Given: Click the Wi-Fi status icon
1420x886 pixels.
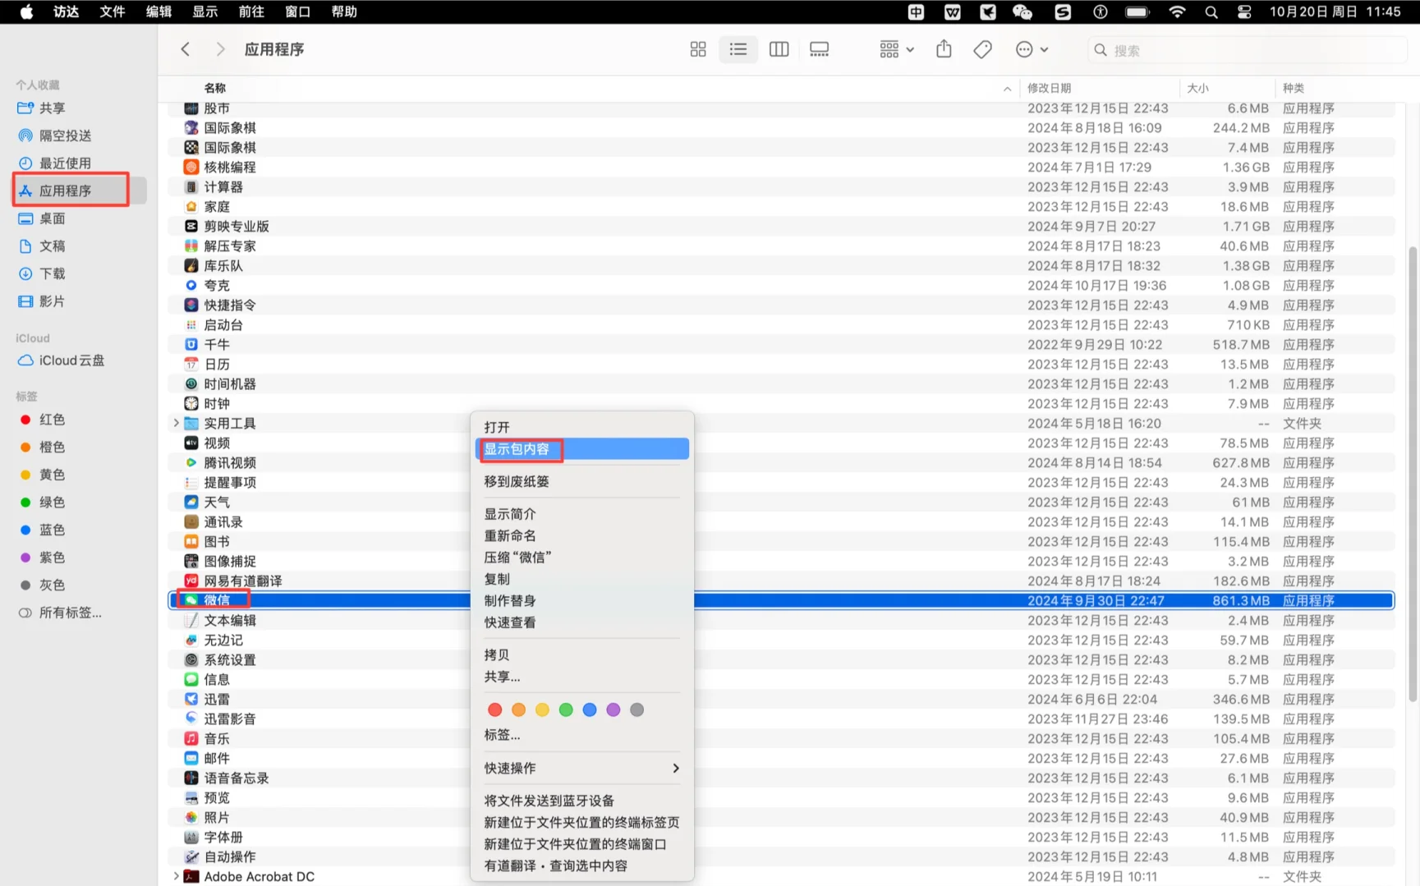Looking at the screenshot, I should pyautogui.click(x=1177, y=11).
